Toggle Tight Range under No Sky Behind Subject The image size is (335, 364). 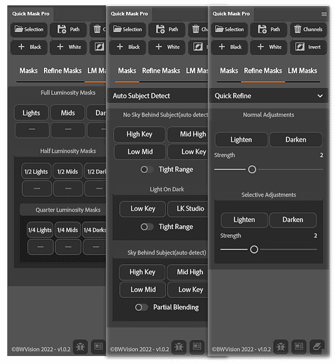[x=147, y=170]
